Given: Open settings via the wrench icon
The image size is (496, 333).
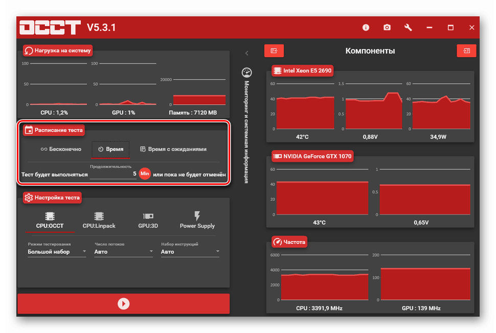Looking at the screenshot, I should [x=408, y=28].
